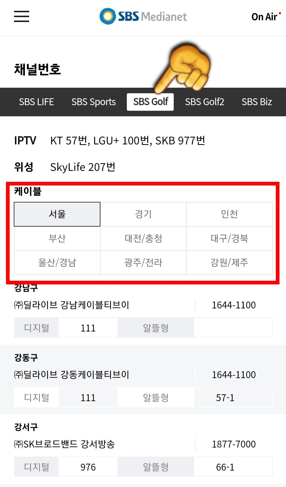Open the On Air live stream
The image size is (286, 487).
[264, 17]
